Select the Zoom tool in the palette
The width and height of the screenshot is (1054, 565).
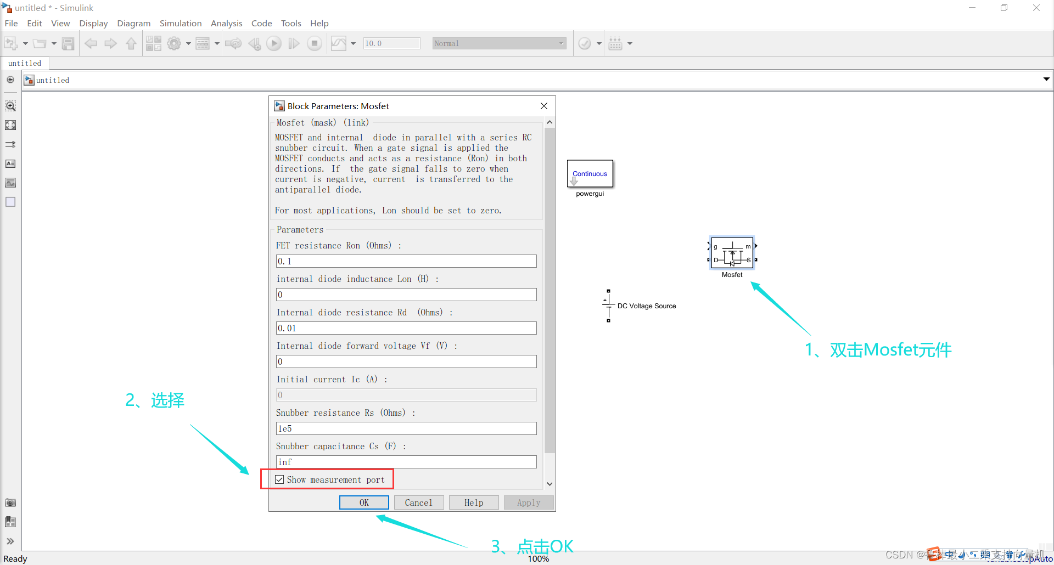pyautogui.click(x=10, y=106)
